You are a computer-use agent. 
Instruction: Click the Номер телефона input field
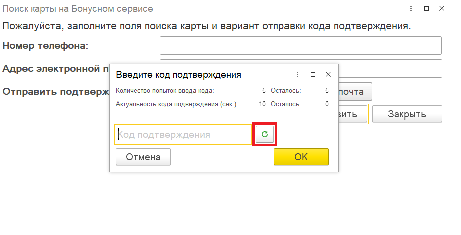coord(301,45)
